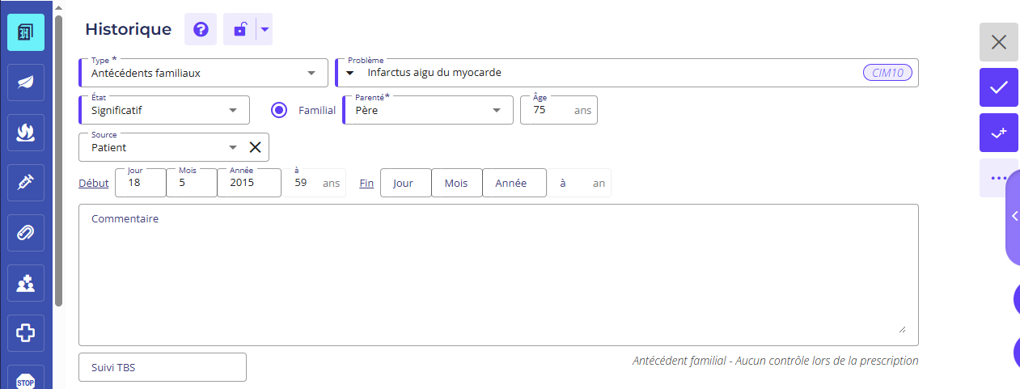Click the group with plus sidebar icon
Image resolution: width=1020 pixels, height=389 pixels.
26,283
